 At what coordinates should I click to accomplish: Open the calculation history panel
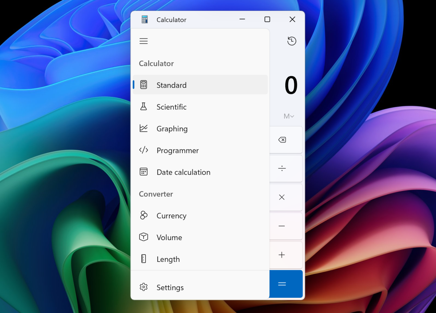[292, 41]
